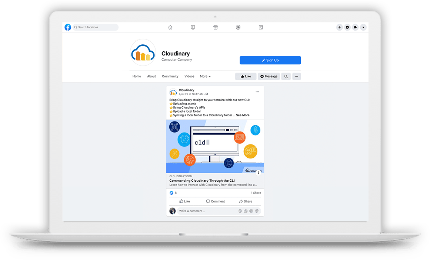Click the page search magnifier button
The image size is (430, 260).
(286, 76)
